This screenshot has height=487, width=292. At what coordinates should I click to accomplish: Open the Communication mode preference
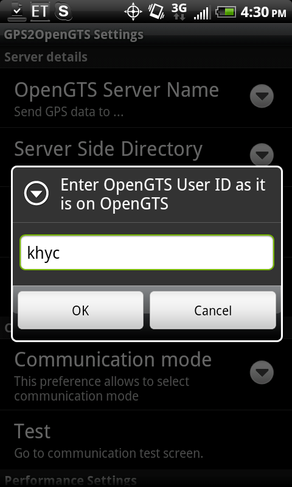tap(146, 375)
